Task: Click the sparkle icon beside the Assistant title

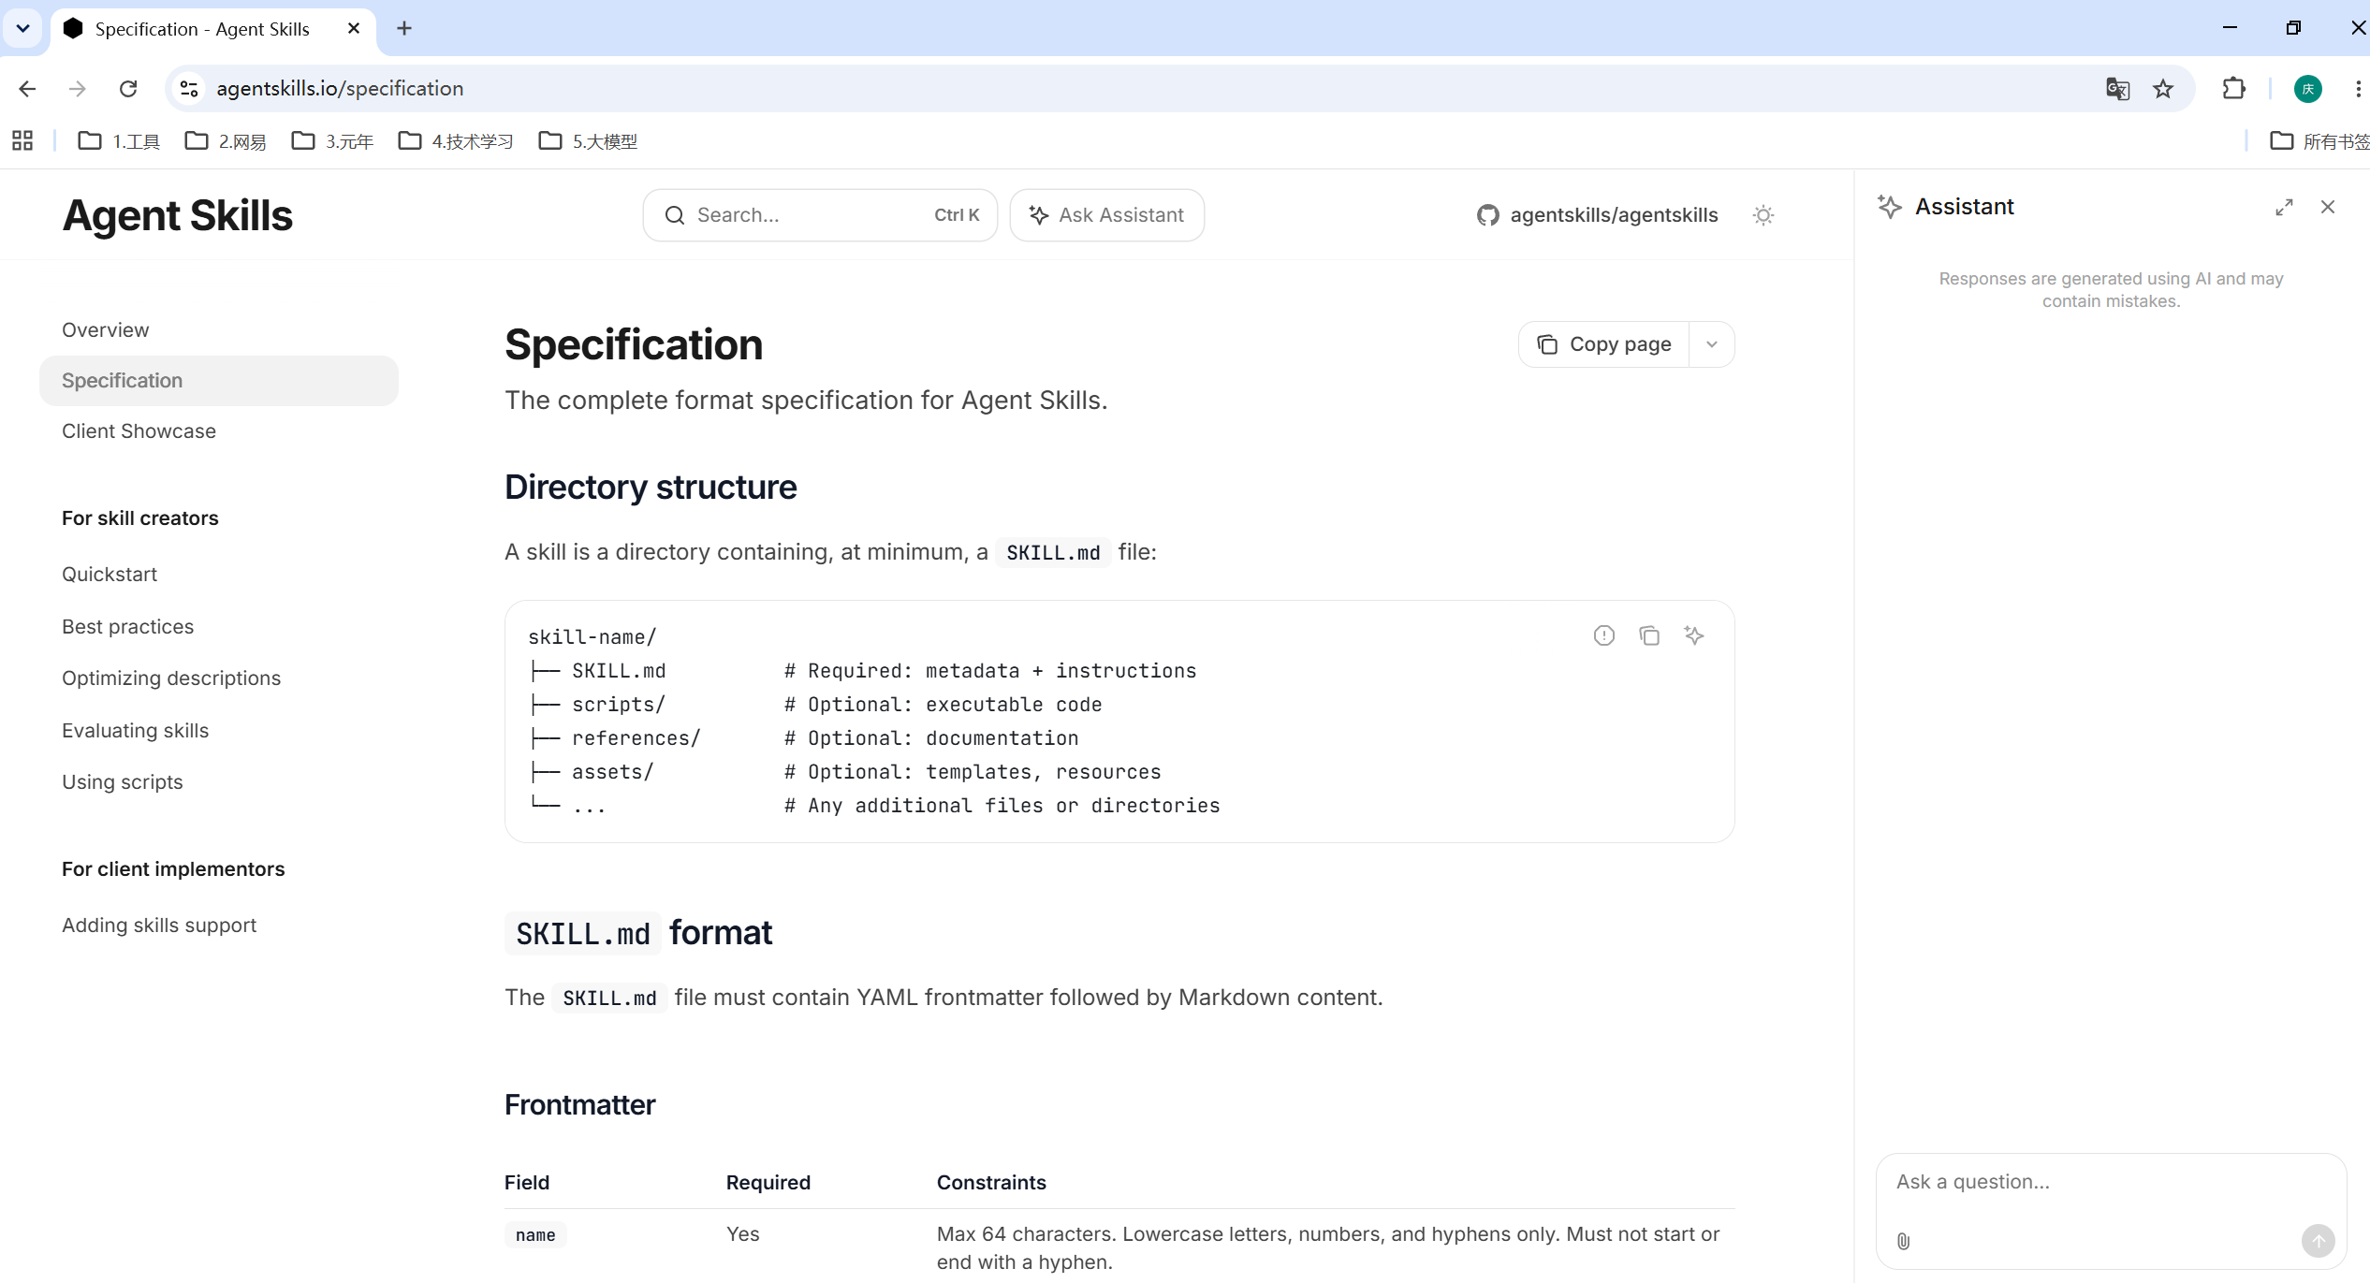Action: (1890, 207)
